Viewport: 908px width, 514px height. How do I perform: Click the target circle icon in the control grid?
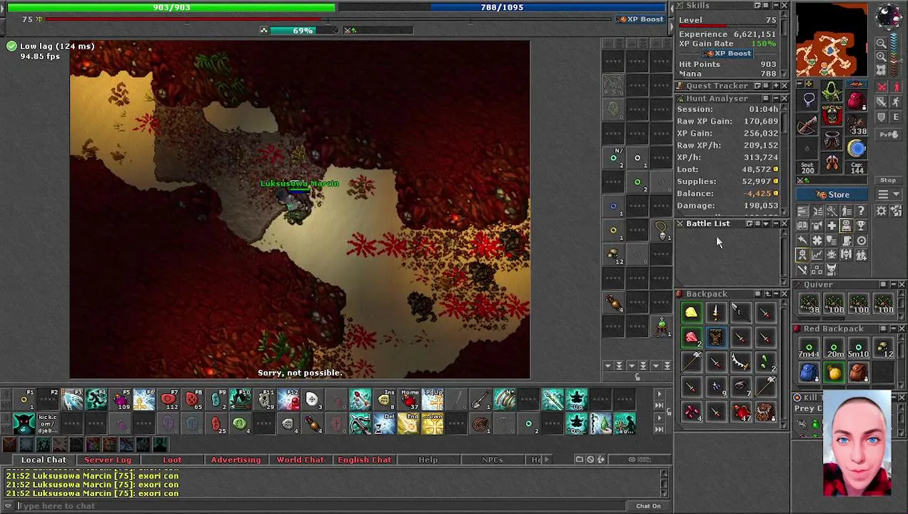(x=862, y=240)
